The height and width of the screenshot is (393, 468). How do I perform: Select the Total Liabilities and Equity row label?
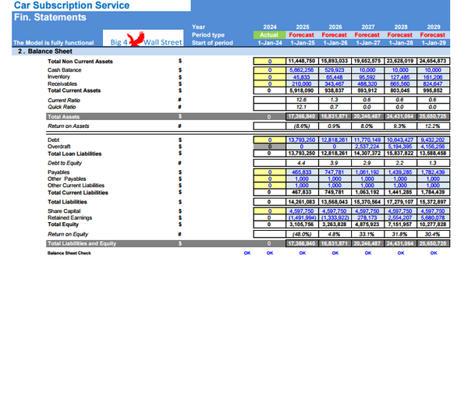pos(82,244)
